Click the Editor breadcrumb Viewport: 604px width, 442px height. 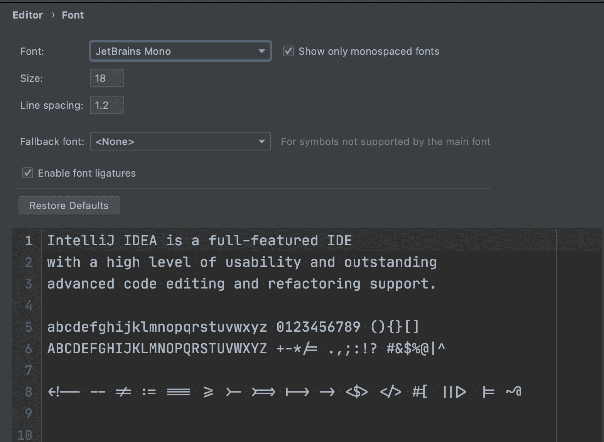pos(28,15)
